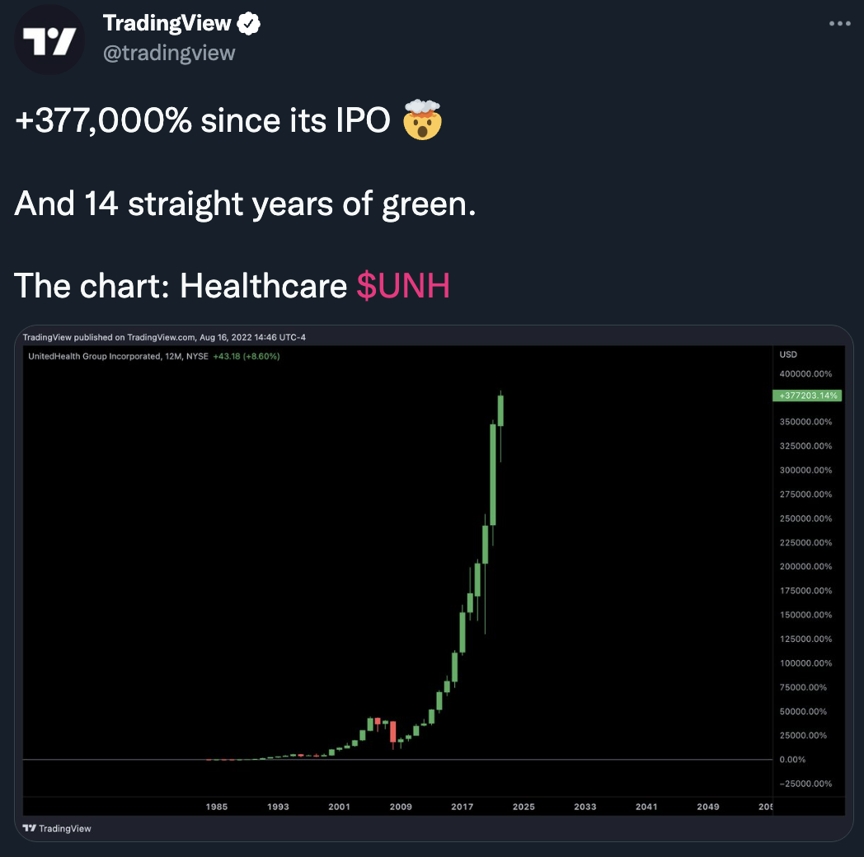
Task: Click the tallest green candle on the chart
Action: [x=493, y=474]
